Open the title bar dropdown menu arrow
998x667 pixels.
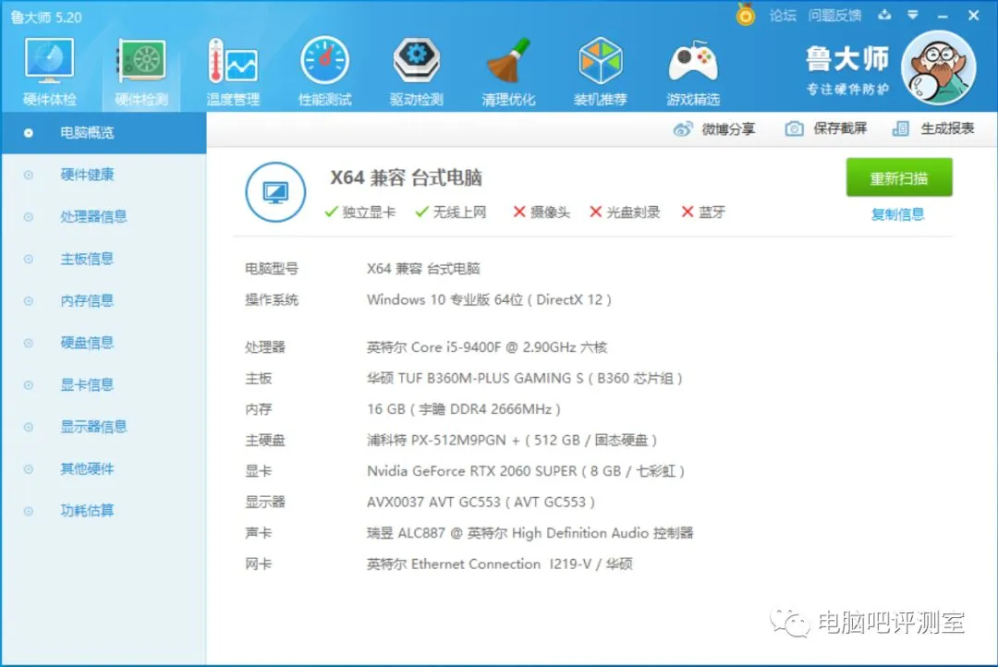pos(913,15)
